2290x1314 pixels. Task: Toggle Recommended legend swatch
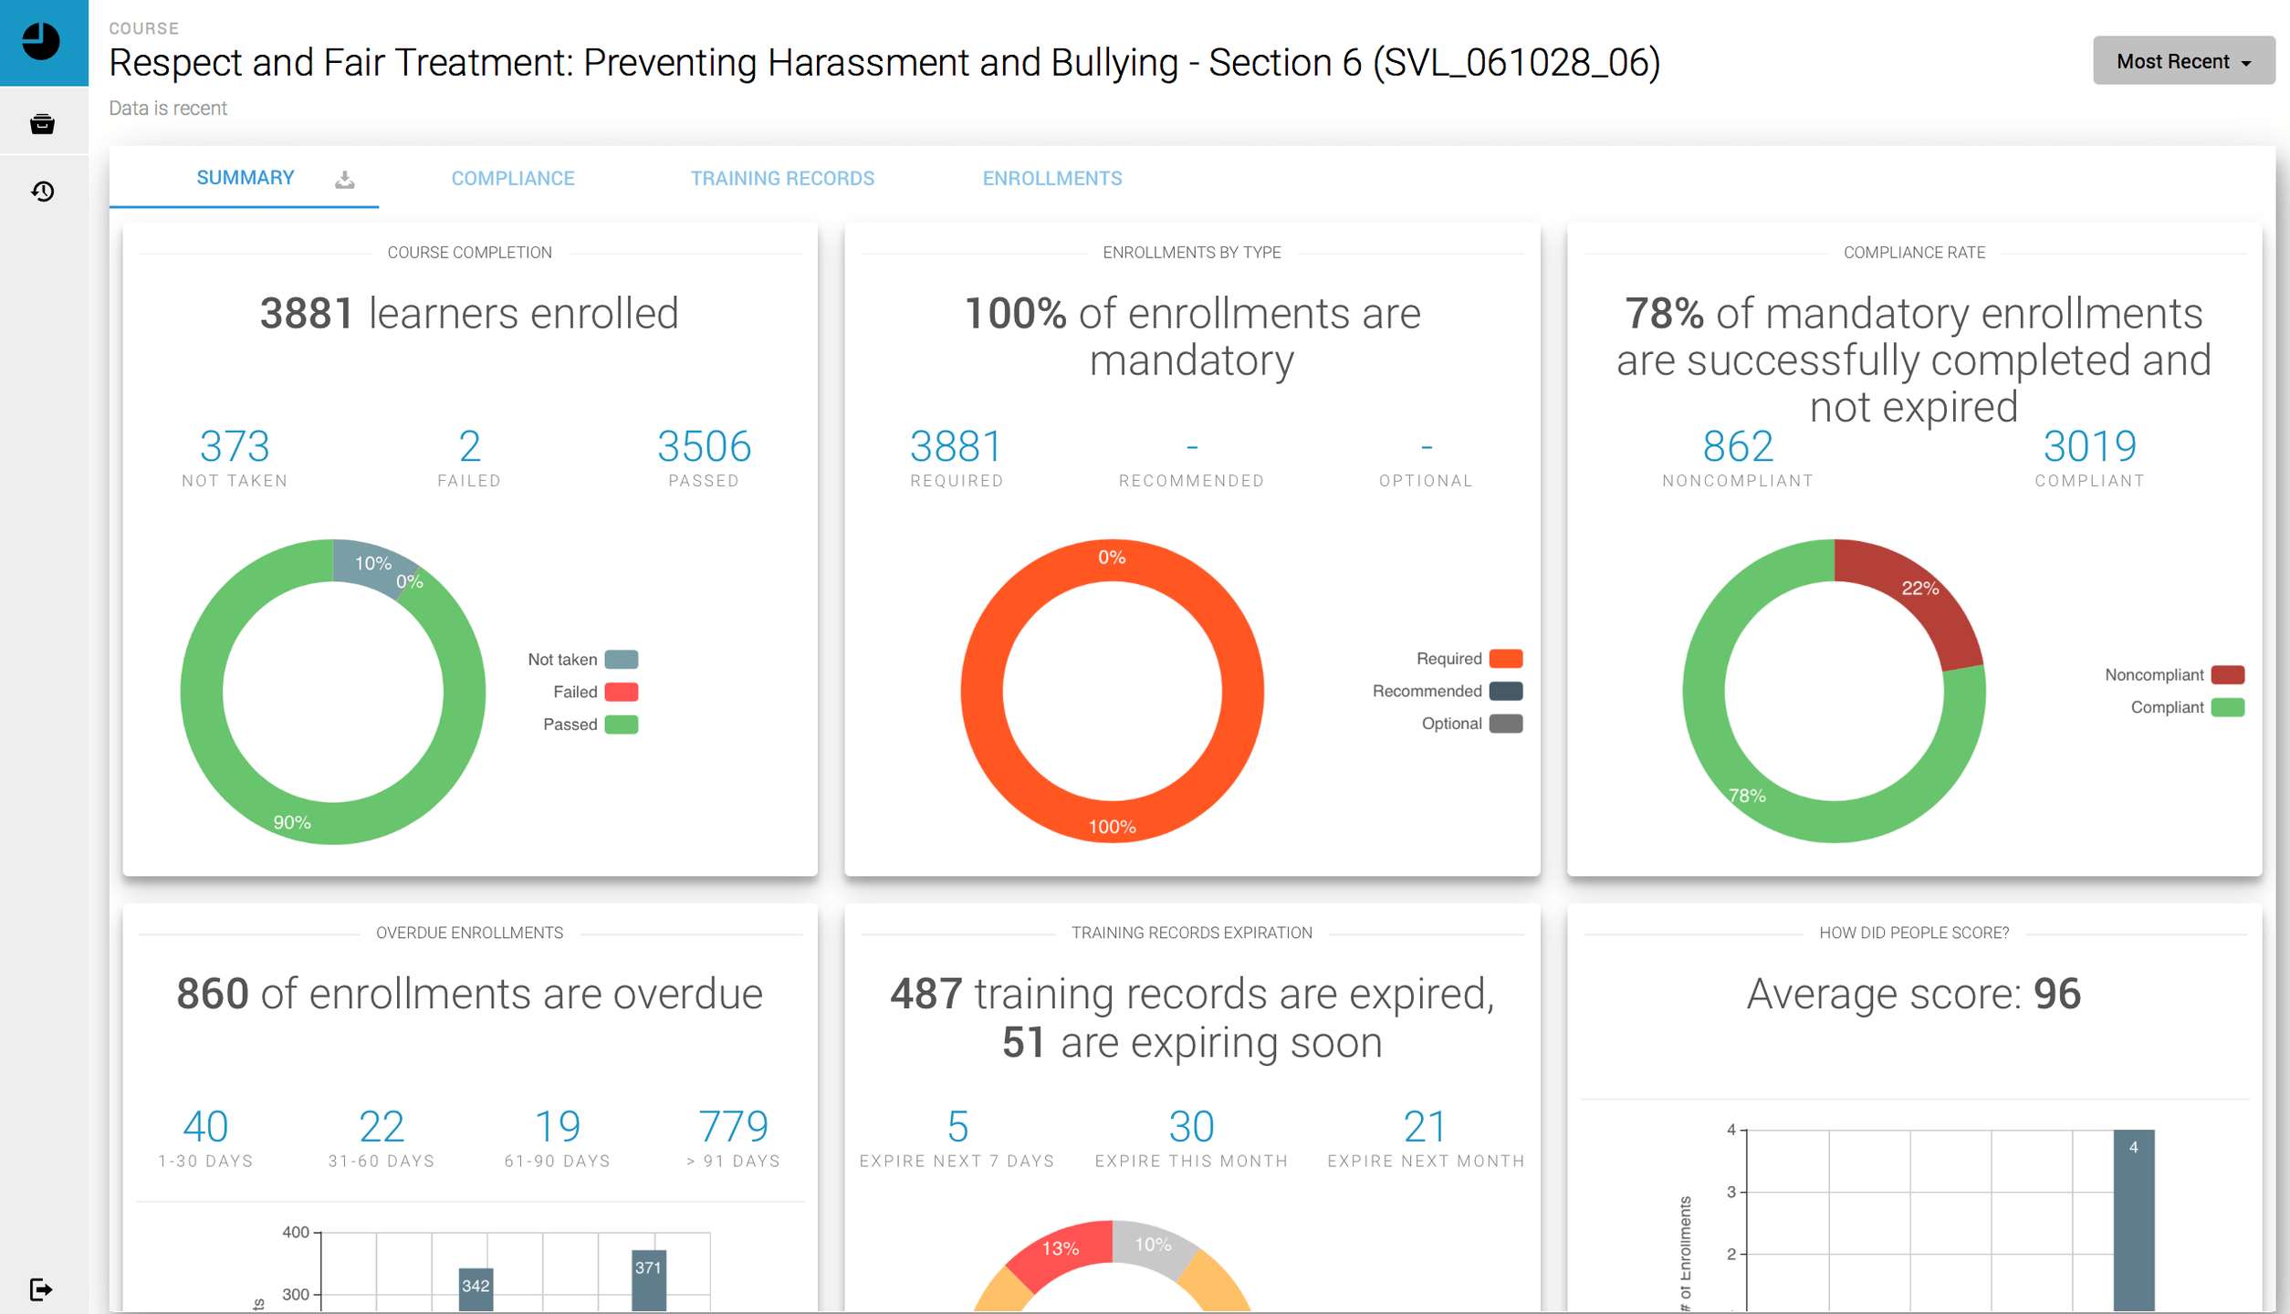tap(1505, 692)
